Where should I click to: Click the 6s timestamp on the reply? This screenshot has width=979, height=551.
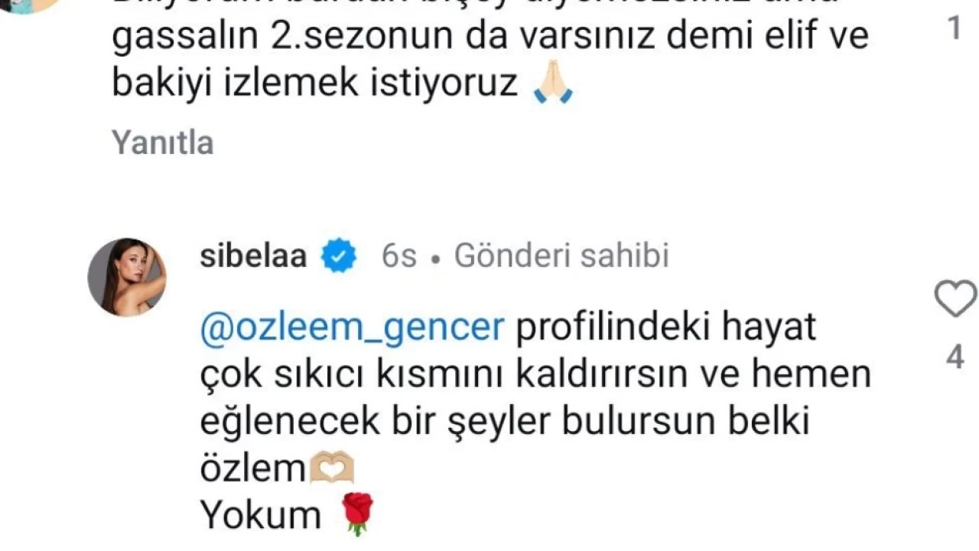tap(399, 256)
